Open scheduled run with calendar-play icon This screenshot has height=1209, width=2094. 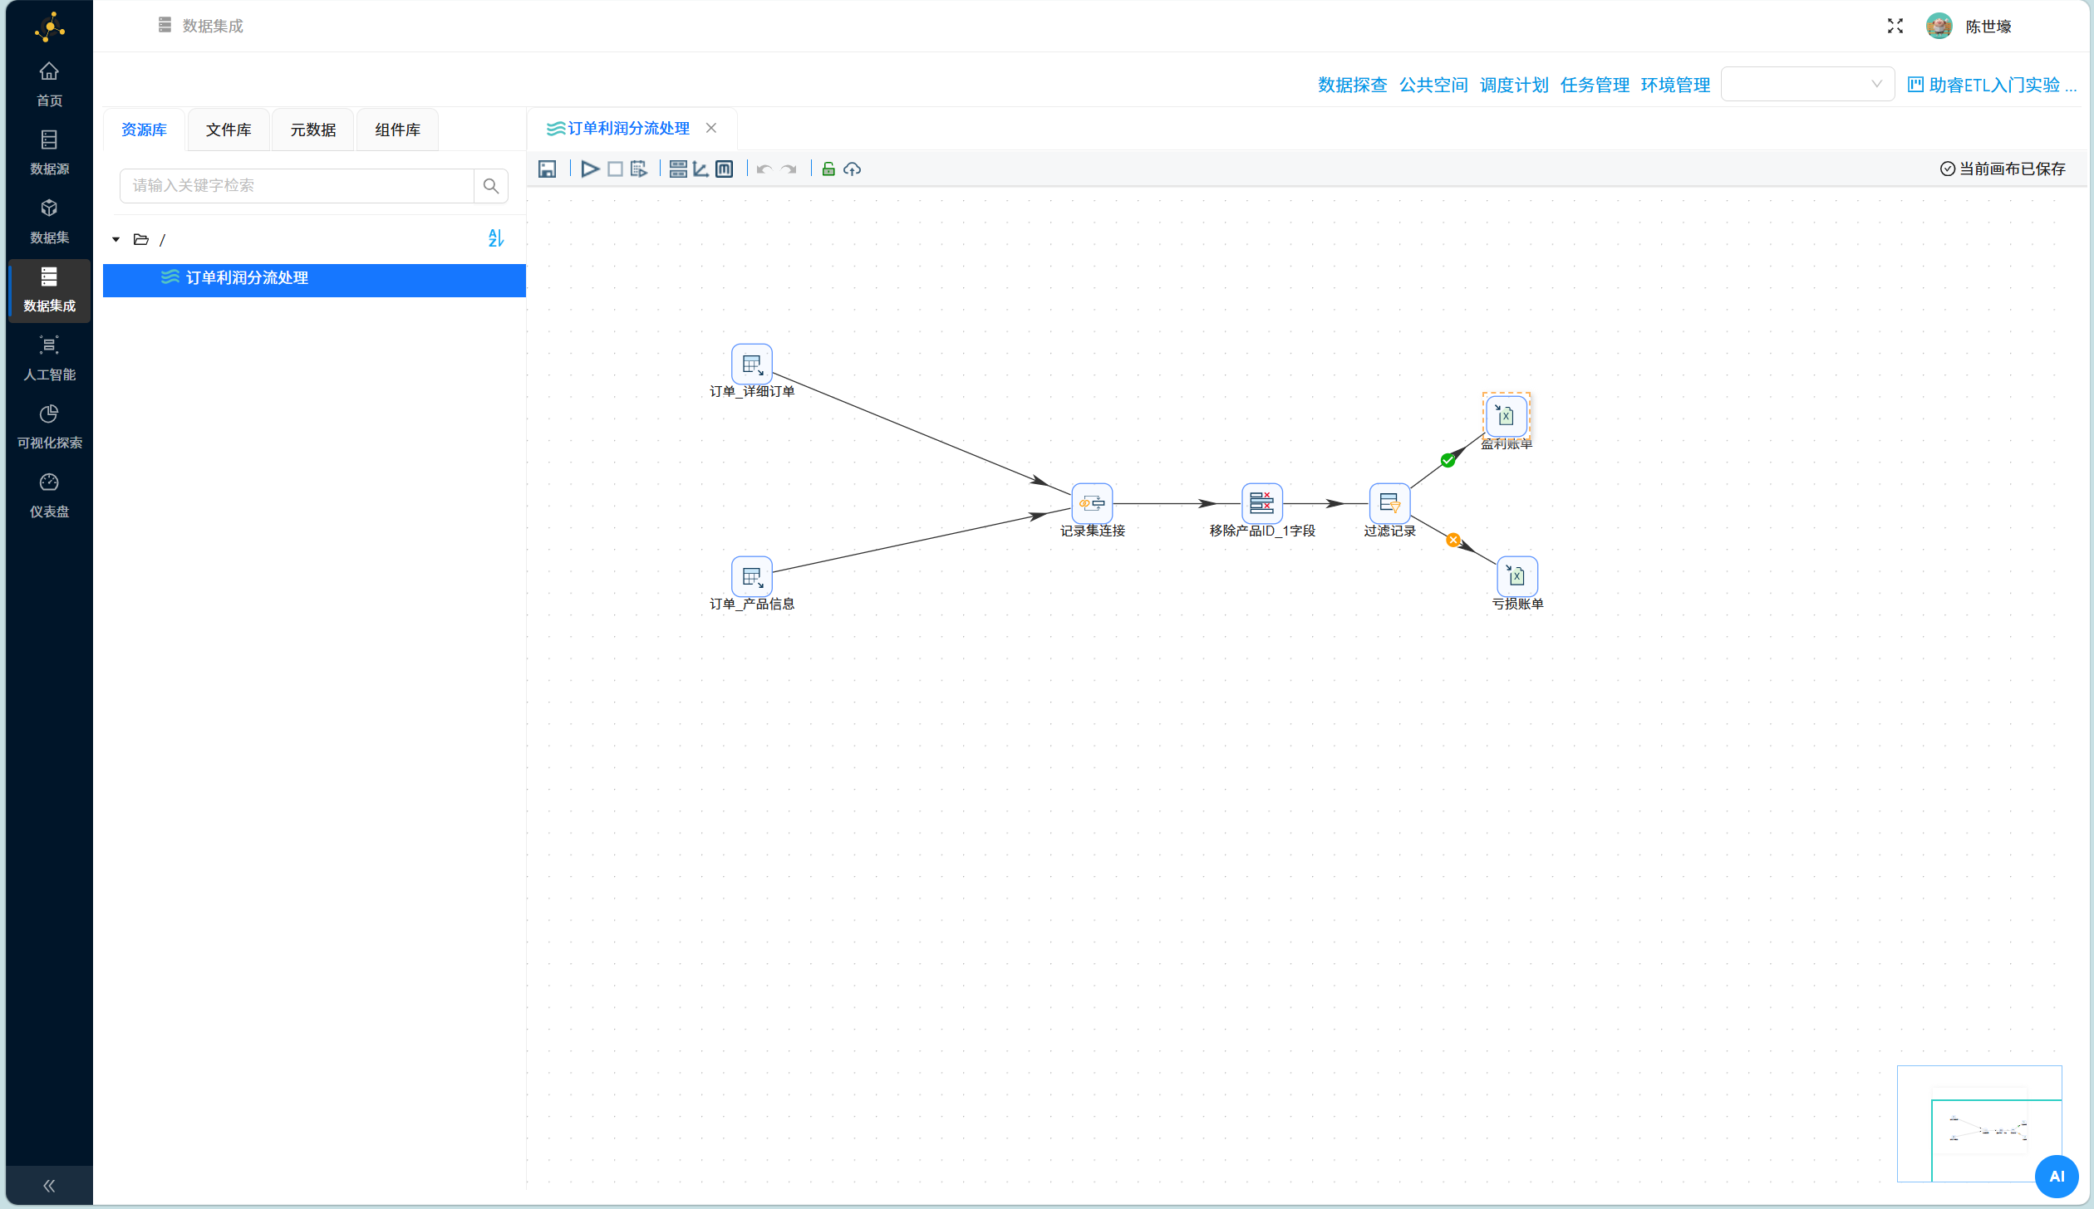[x=639, y=169]
